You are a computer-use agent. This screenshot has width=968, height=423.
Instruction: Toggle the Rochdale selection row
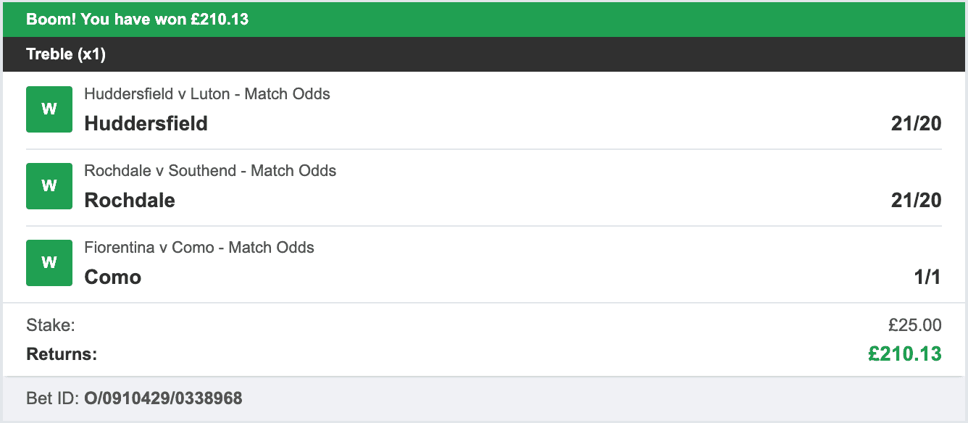(x=484, y=185)
